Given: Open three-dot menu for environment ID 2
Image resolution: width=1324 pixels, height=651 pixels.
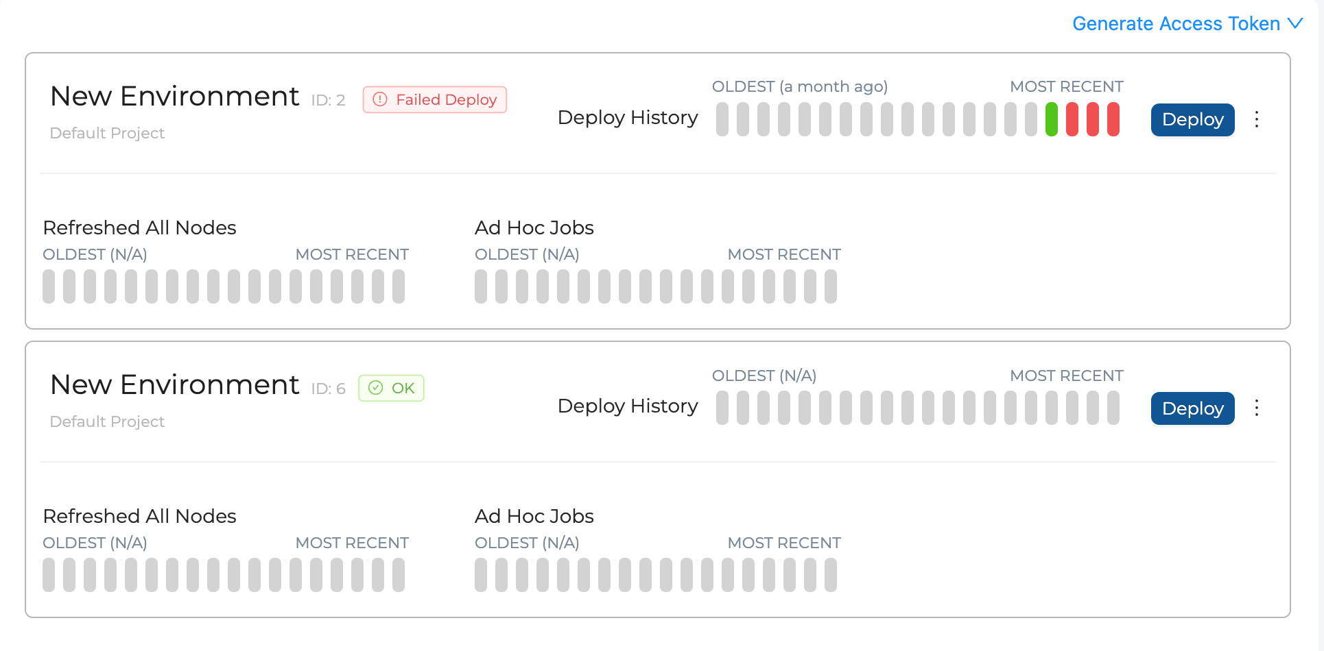Looking at the screenshot, I should [x=1256, y=119].
